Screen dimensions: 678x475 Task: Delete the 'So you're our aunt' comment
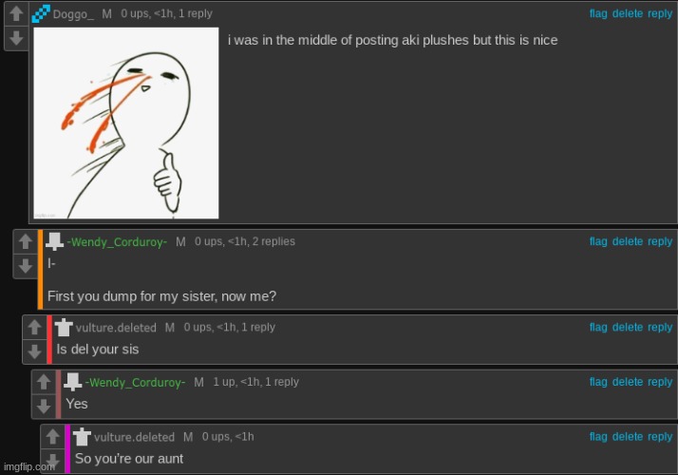[x=628, y=436]
